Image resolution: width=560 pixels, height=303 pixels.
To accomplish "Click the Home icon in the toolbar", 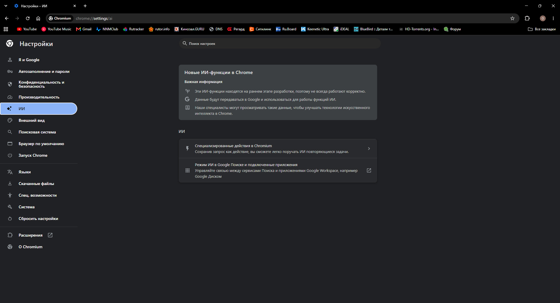I will point(38,18).
